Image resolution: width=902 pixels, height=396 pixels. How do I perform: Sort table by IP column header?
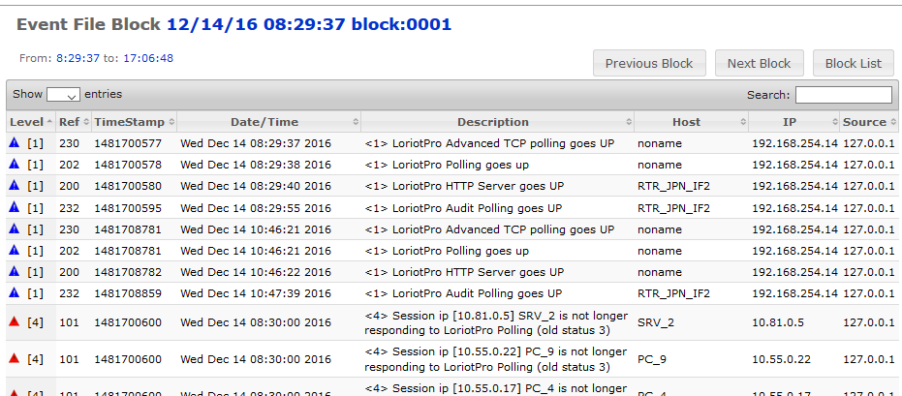coord(790,122)
